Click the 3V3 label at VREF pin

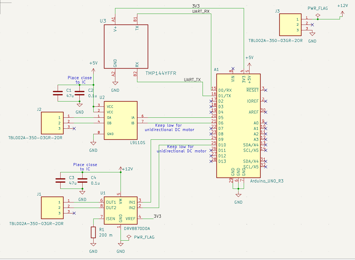tap(157, 216)
